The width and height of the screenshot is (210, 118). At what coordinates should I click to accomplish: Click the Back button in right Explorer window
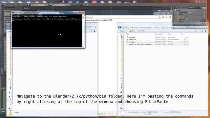pos(119,27)
